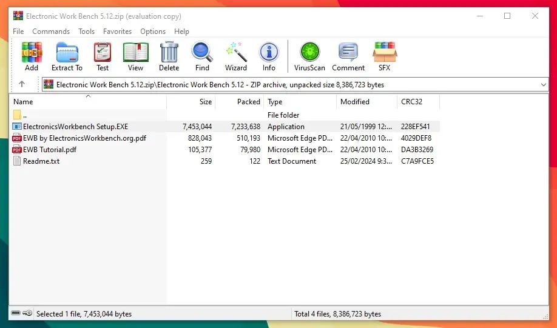Click the Add archive toolbar icon
The image size is (557, 328).
click(32, 52)
